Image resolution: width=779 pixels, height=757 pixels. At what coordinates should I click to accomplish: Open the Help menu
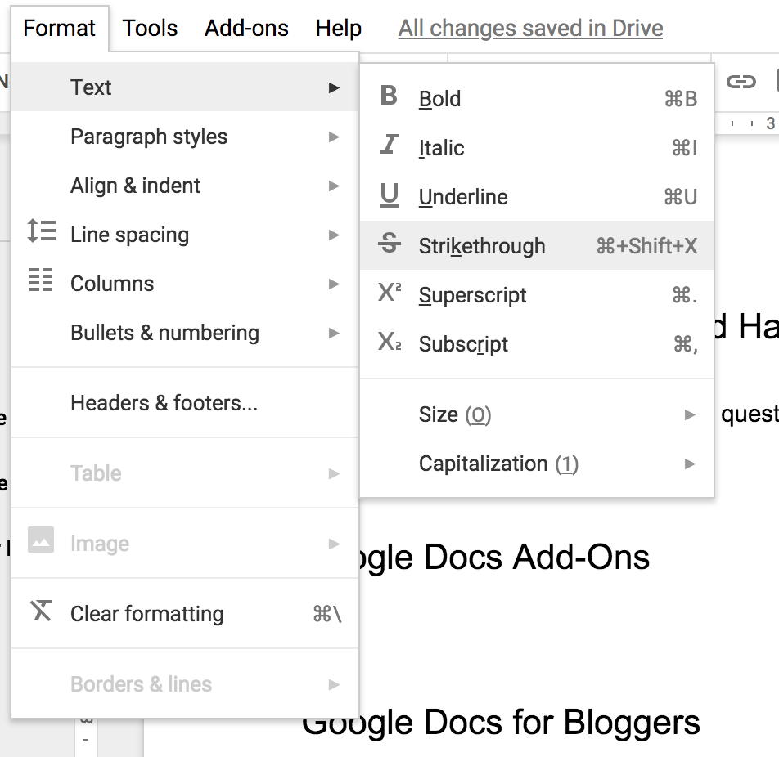coord(338,29)
